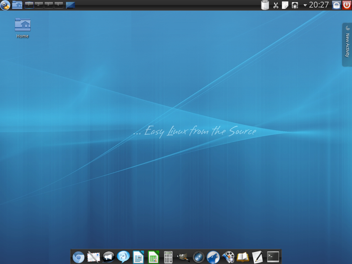The image size is (352, 264).
Task: Open the clipboard scissors tray icon
Action: pos(276,5)
